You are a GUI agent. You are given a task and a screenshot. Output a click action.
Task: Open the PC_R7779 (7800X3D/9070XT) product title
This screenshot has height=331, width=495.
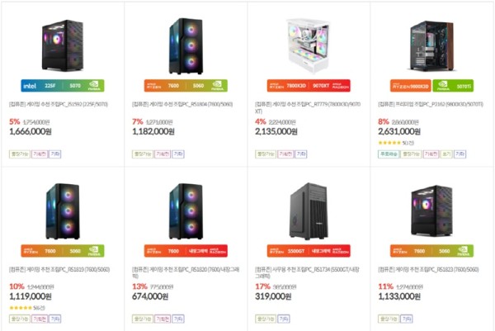click(305, 106)
